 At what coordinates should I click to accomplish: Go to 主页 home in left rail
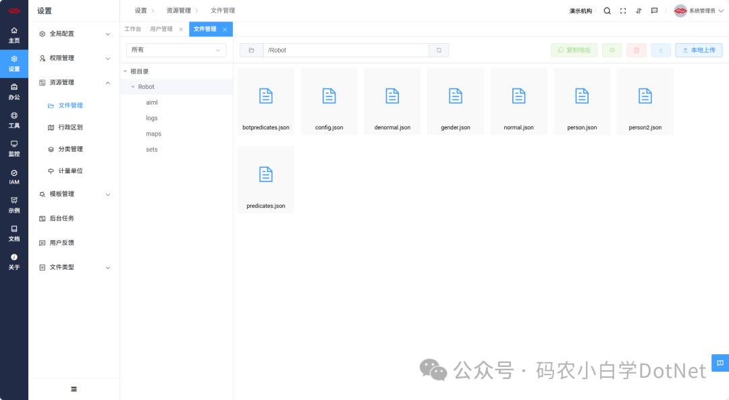tap(14, 35)
